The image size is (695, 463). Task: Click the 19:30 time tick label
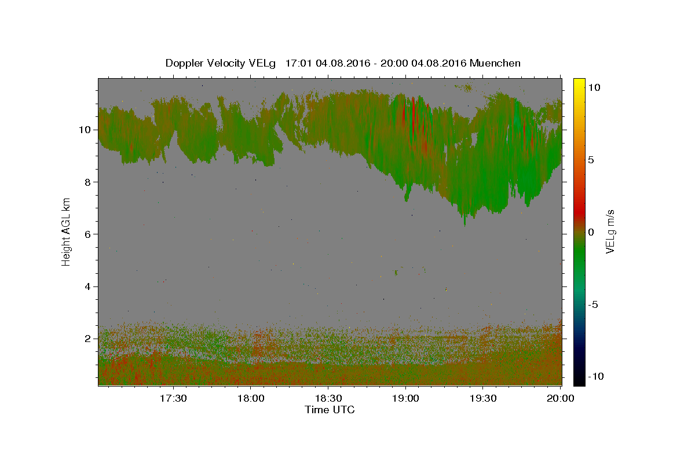(483, 398)
